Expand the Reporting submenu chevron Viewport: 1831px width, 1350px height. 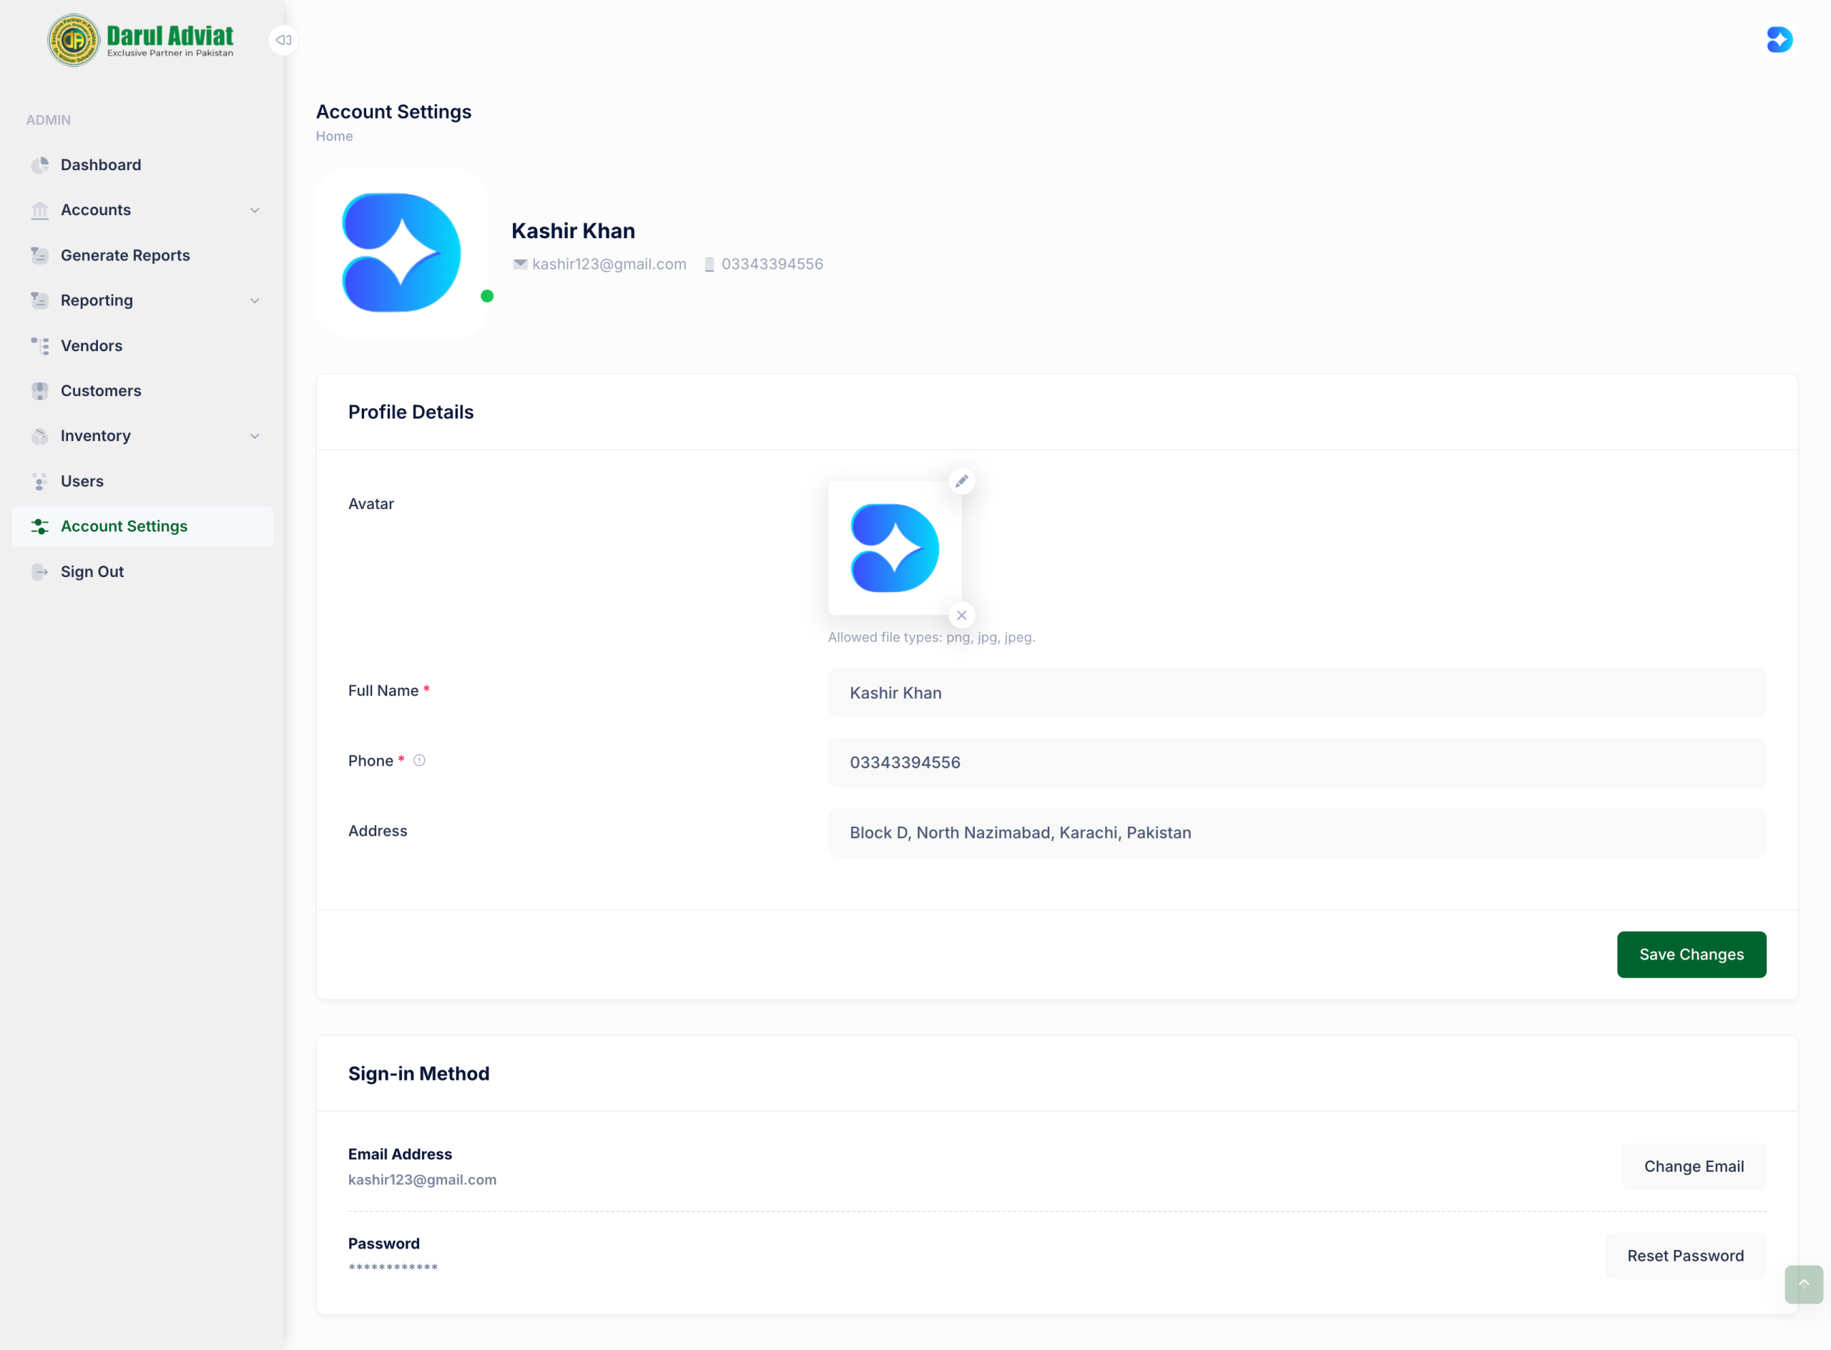255,301
